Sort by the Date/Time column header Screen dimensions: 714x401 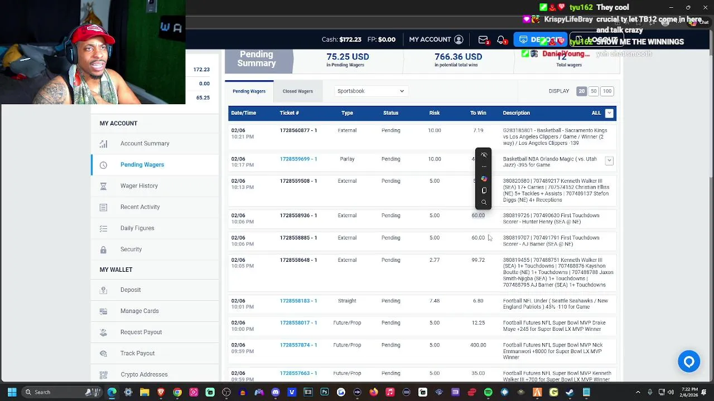244,113
